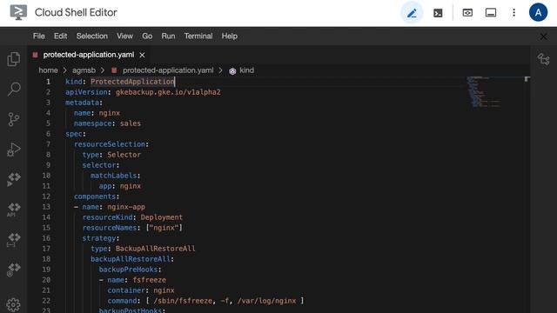Click the nginx-app component name
This screenshot has width=557, height=313.
click(126, 207)
